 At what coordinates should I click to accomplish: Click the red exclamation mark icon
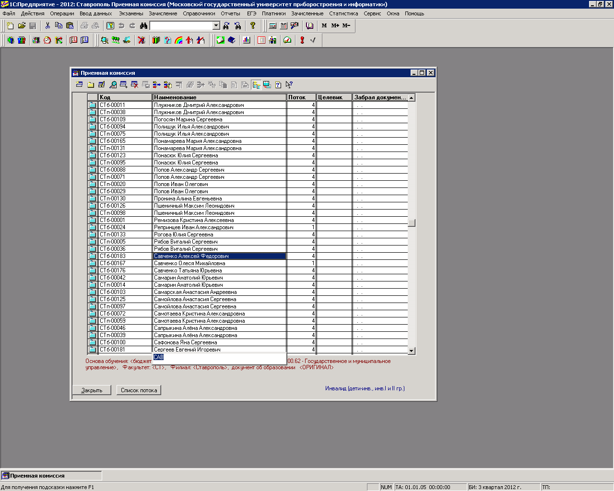point(302,40)
